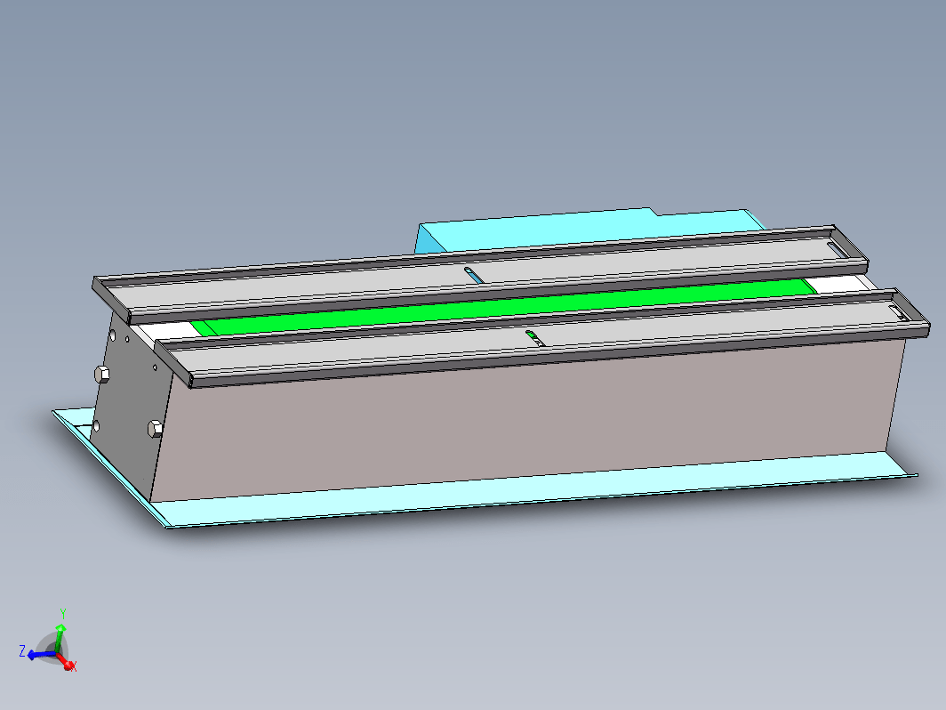
Task: Select the dark gray end plate face
Action: [130, 405]
